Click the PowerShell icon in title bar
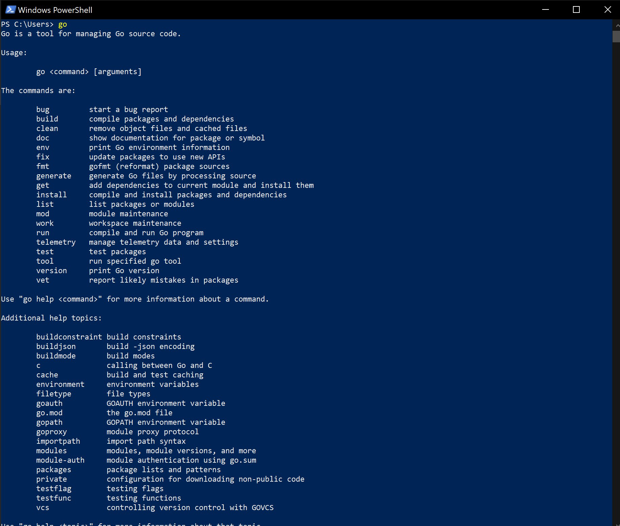 [10, 9]
